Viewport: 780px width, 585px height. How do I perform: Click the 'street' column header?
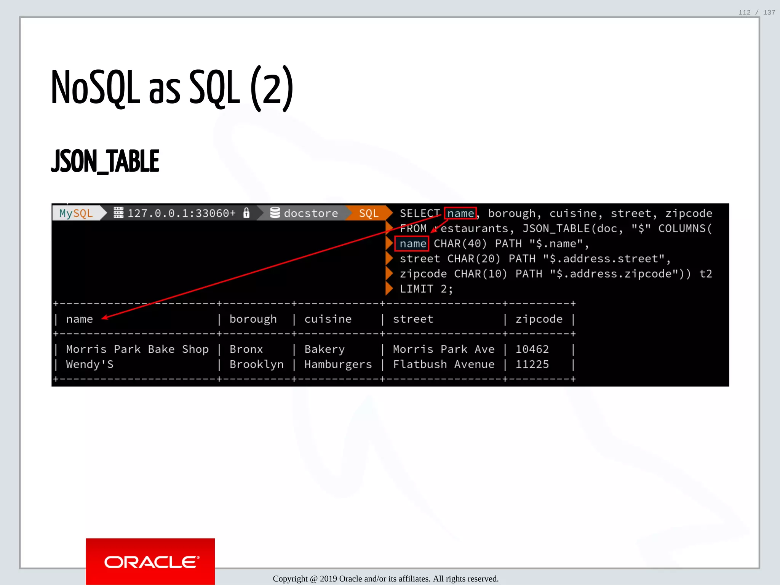pyautogui.click(x=413, y=319)
